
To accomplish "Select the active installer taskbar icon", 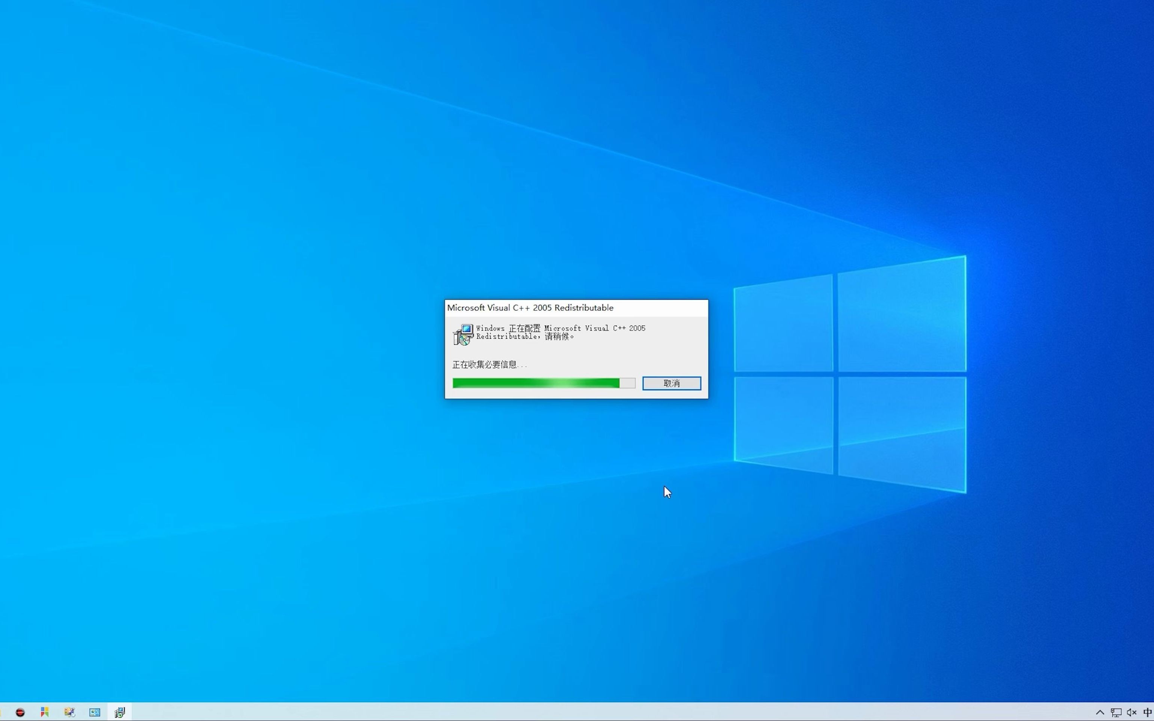I will point(120,712).
